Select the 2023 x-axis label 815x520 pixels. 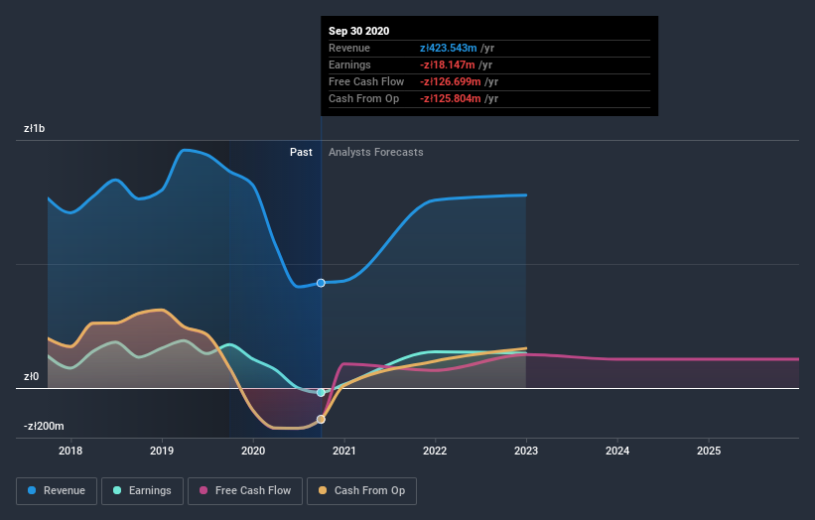click(x=526, y=451)
